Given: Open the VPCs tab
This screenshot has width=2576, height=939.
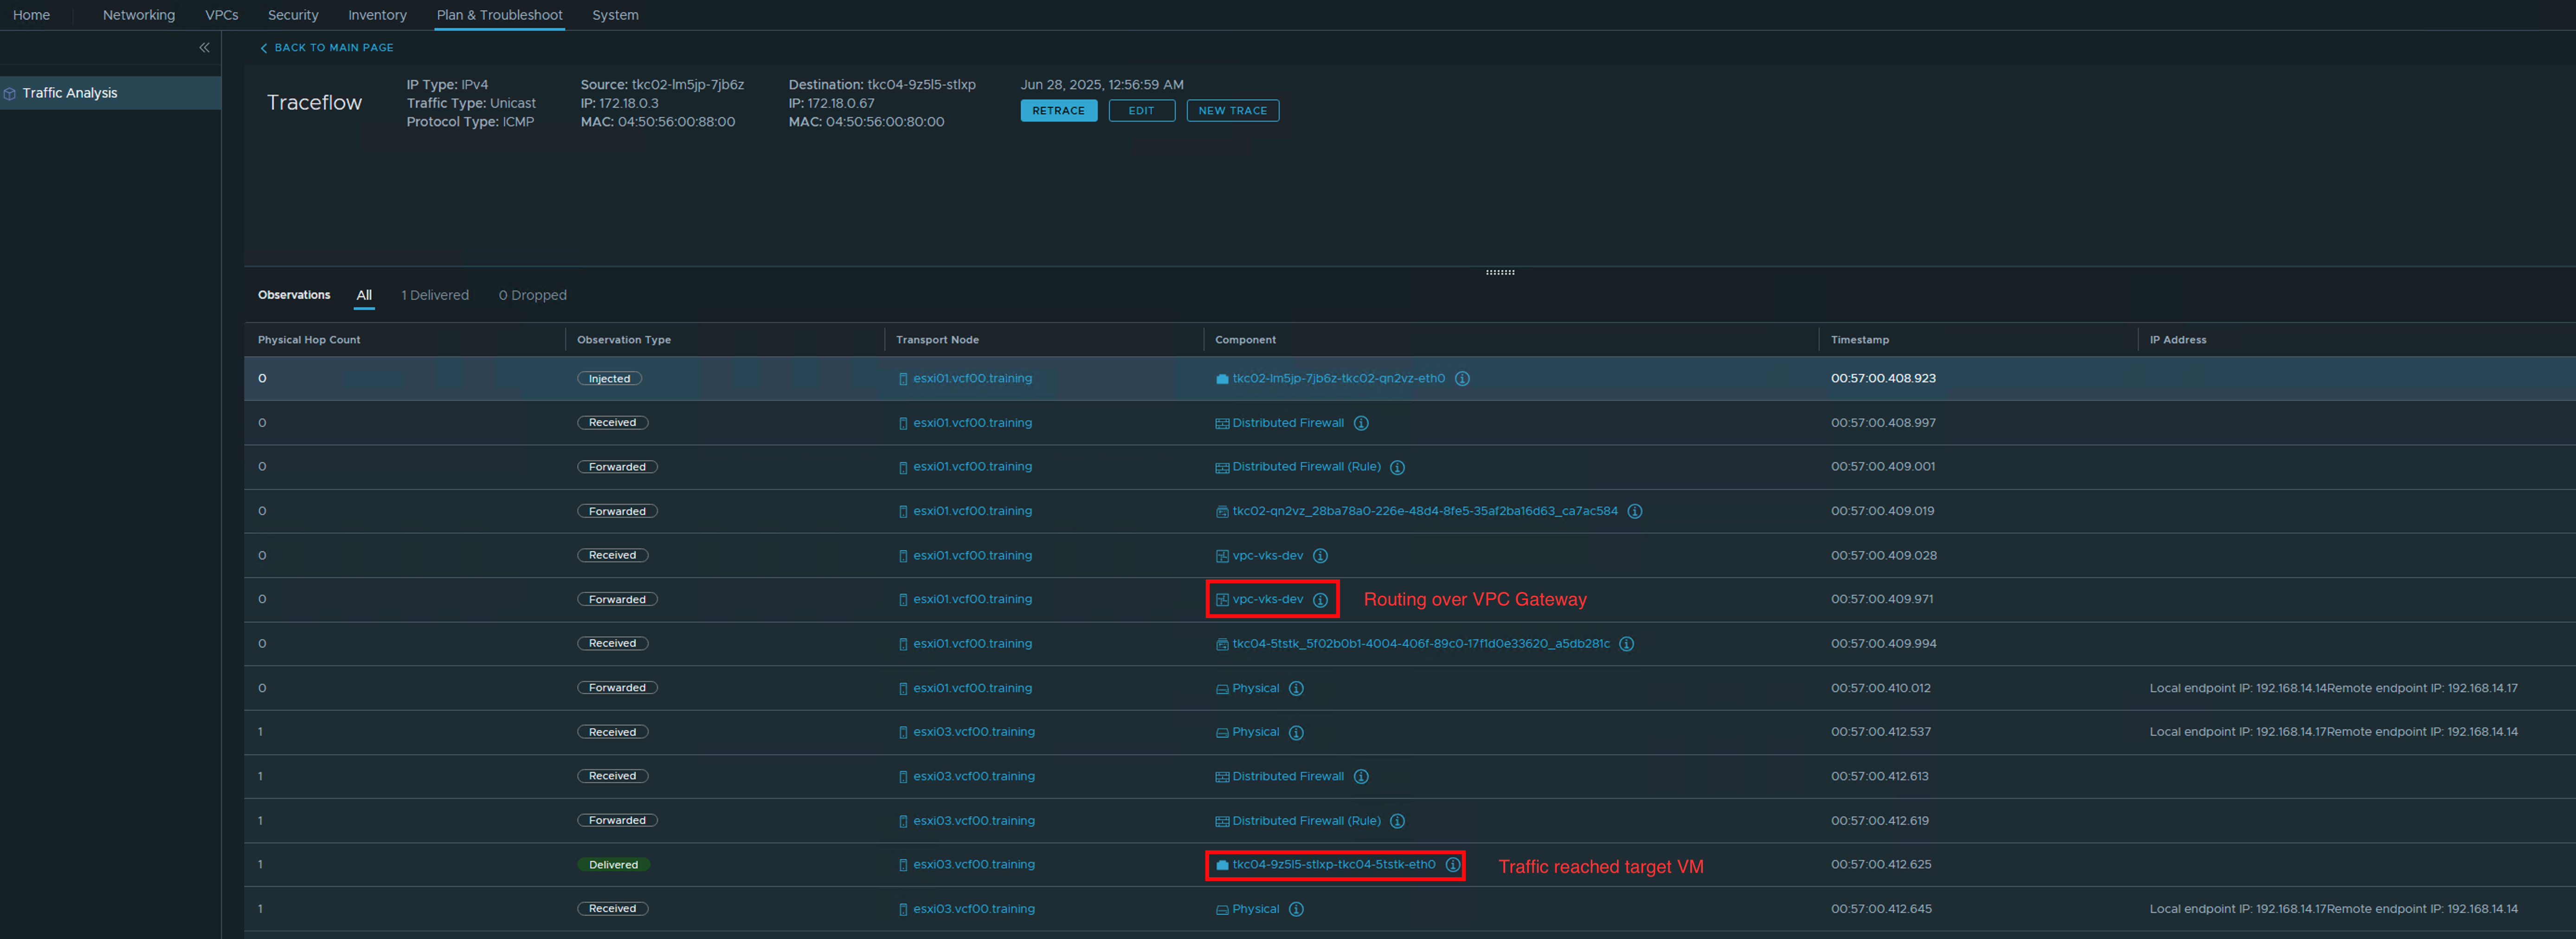Looking at the screenshot, I should coord(222,15).
